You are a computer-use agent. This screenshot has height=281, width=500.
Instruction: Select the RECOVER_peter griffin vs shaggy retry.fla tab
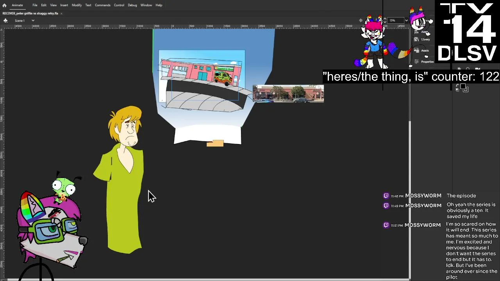[30, 13]
